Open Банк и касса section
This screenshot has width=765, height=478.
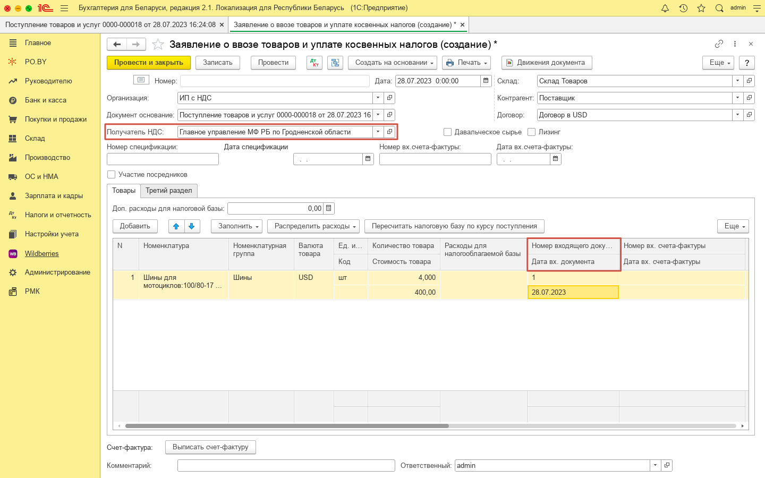(46, 100)
